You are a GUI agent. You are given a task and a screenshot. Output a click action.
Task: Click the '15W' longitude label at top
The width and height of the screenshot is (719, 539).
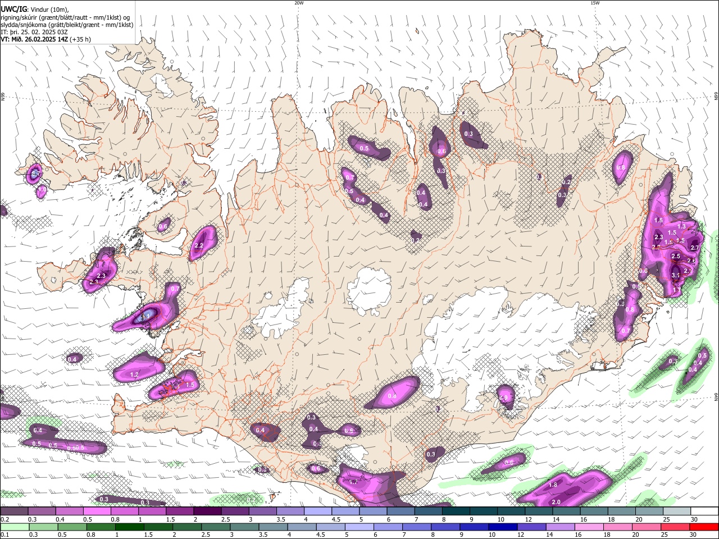tap(595, 3)
